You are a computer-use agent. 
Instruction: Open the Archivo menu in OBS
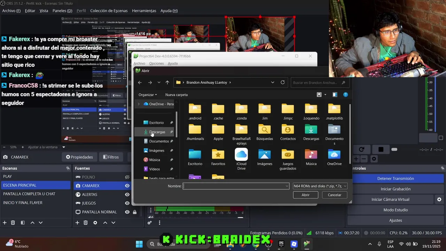click(11, 10)
